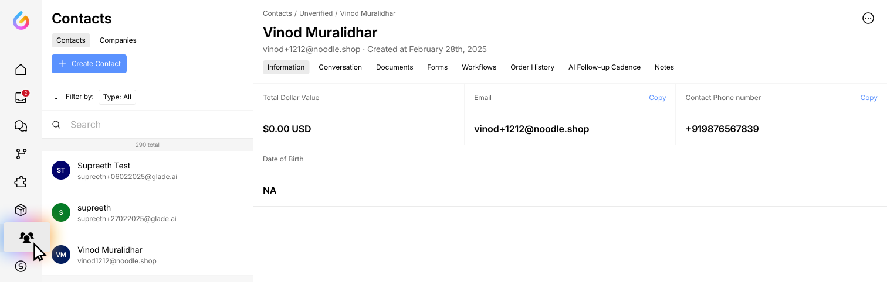
Task: Select Supreeth Test contact in list
Action: coord(147,170)
